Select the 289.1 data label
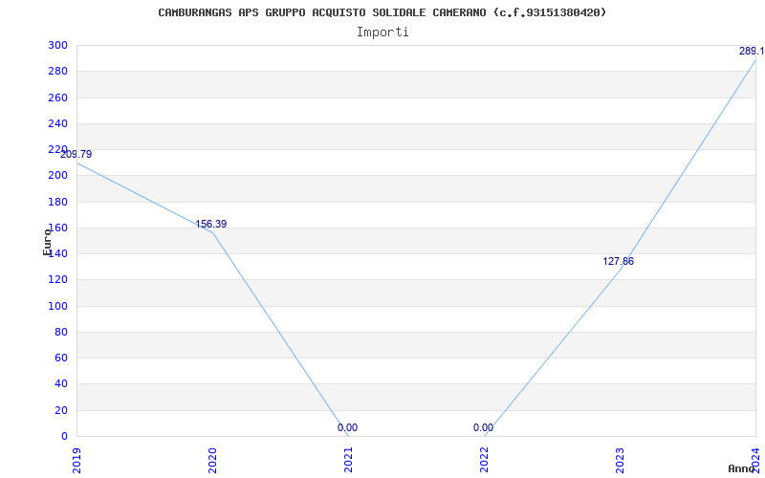 [752, 52]
